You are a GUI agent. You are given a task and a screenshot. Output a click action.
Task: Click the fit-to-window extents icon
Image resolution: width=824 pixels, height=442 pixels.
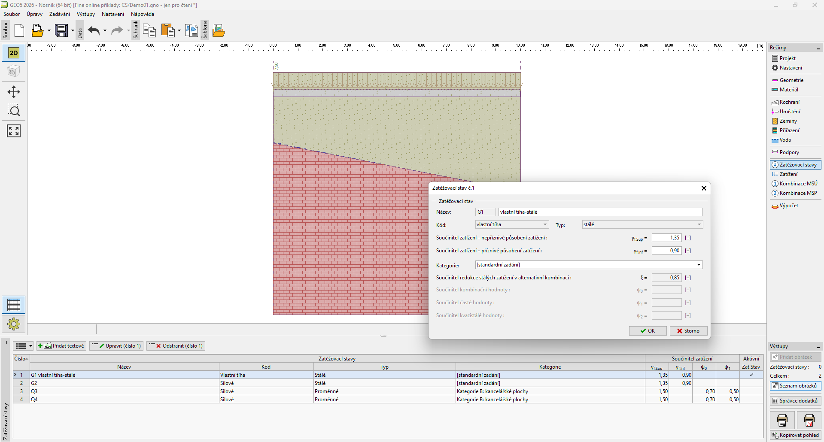tap(14, 131)
